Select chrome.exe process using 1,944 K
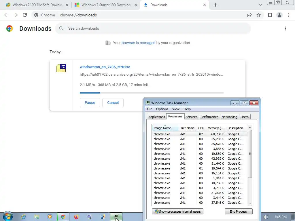The height and width of the screenshot is (221, 295). 200,178
